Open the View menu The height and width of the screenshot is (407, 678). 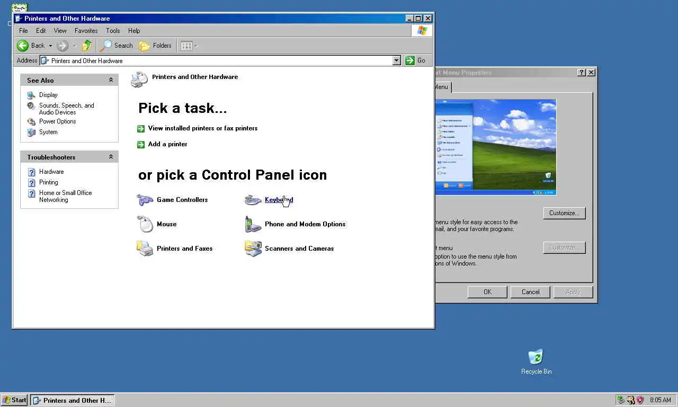(x=60, y=31)
